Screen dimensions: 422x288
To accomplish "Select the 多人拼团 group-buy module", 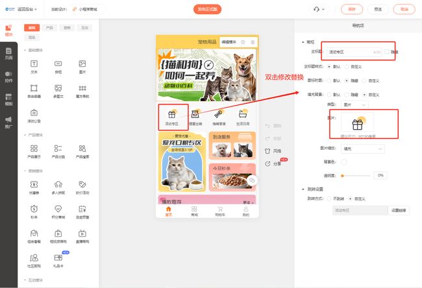I will 58,187.
